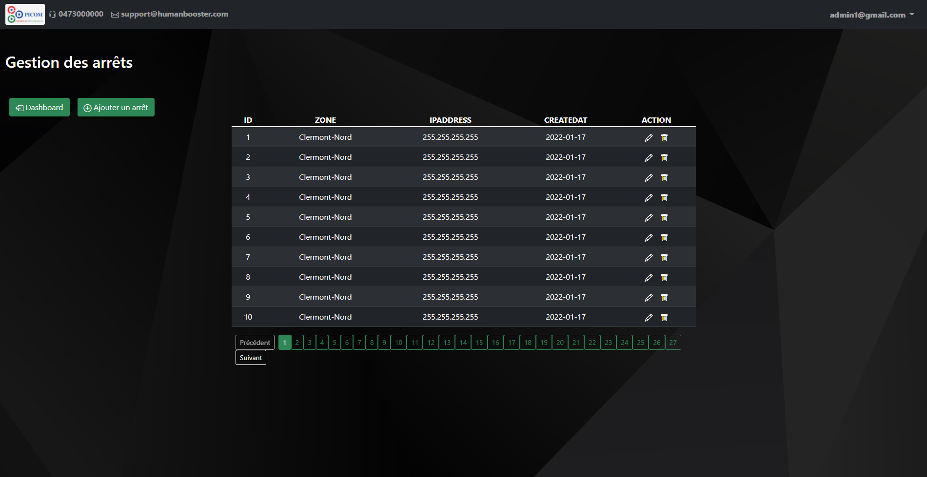Edit the stop with ID 4
The image size is (927, 477).
tap(648, 198)
